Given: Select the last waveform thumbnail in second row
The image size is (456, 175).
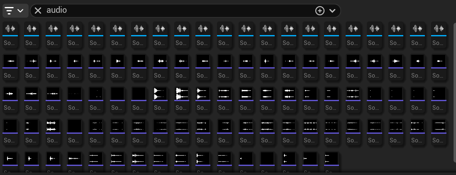Looking at the screenshot, I should tap(439, 61).
